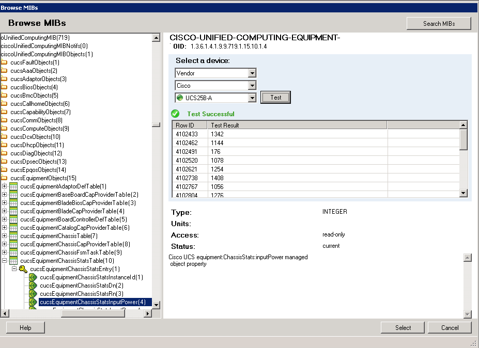
Task: Select ciscoUnifiedComputingMIBObjects(1) in tree
Action: click(x=47, y=54)
